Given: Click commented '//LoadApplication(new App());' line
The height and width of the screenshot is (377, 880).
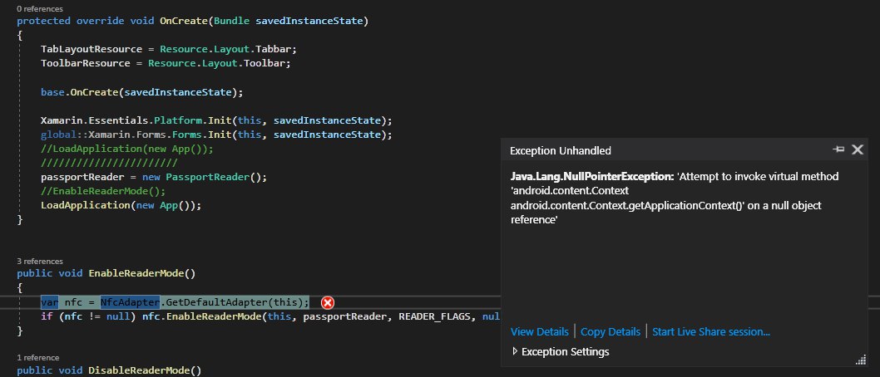Looking at the screenshot, I should 127,149.
